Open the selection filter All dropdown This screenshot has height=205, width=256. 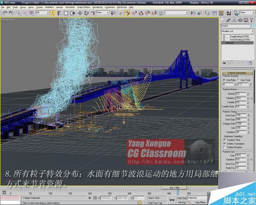click(43, 12)
